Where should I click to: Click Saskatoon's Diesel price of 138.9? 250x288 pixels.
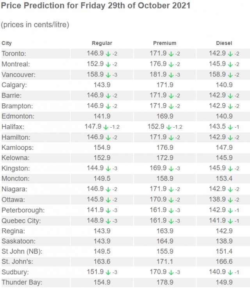click(x=224, y=241)
